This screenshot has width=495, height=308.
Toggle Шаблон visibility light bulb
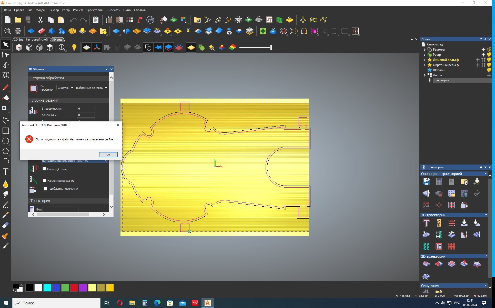[x=489, y=70]
